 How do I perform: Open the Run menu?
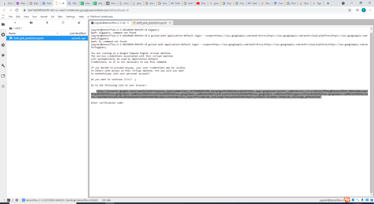pos(34,17)
